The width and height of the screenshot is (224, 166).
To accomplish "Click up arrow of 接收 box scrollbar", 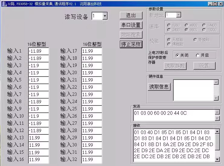I will coord(217,131).
